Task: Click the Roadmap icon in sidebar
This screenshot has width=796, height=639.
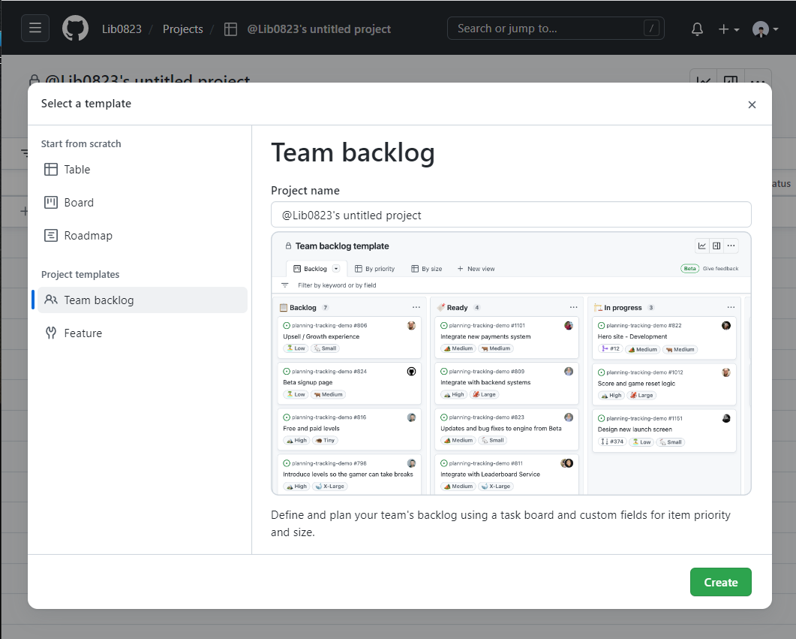Action: [51, 235]
